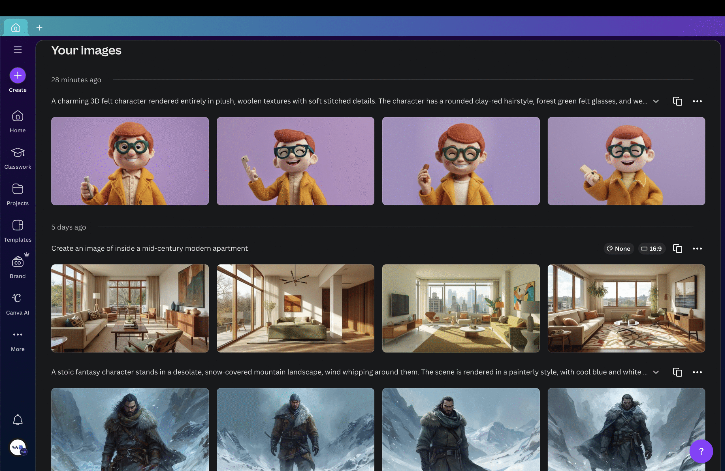Open notifications bell icon
725x471 pixels.
pos(18,420)
